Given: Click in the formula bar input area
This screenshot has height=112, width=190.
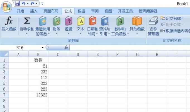Looking at the screenshot, I should tap(130, 48).
